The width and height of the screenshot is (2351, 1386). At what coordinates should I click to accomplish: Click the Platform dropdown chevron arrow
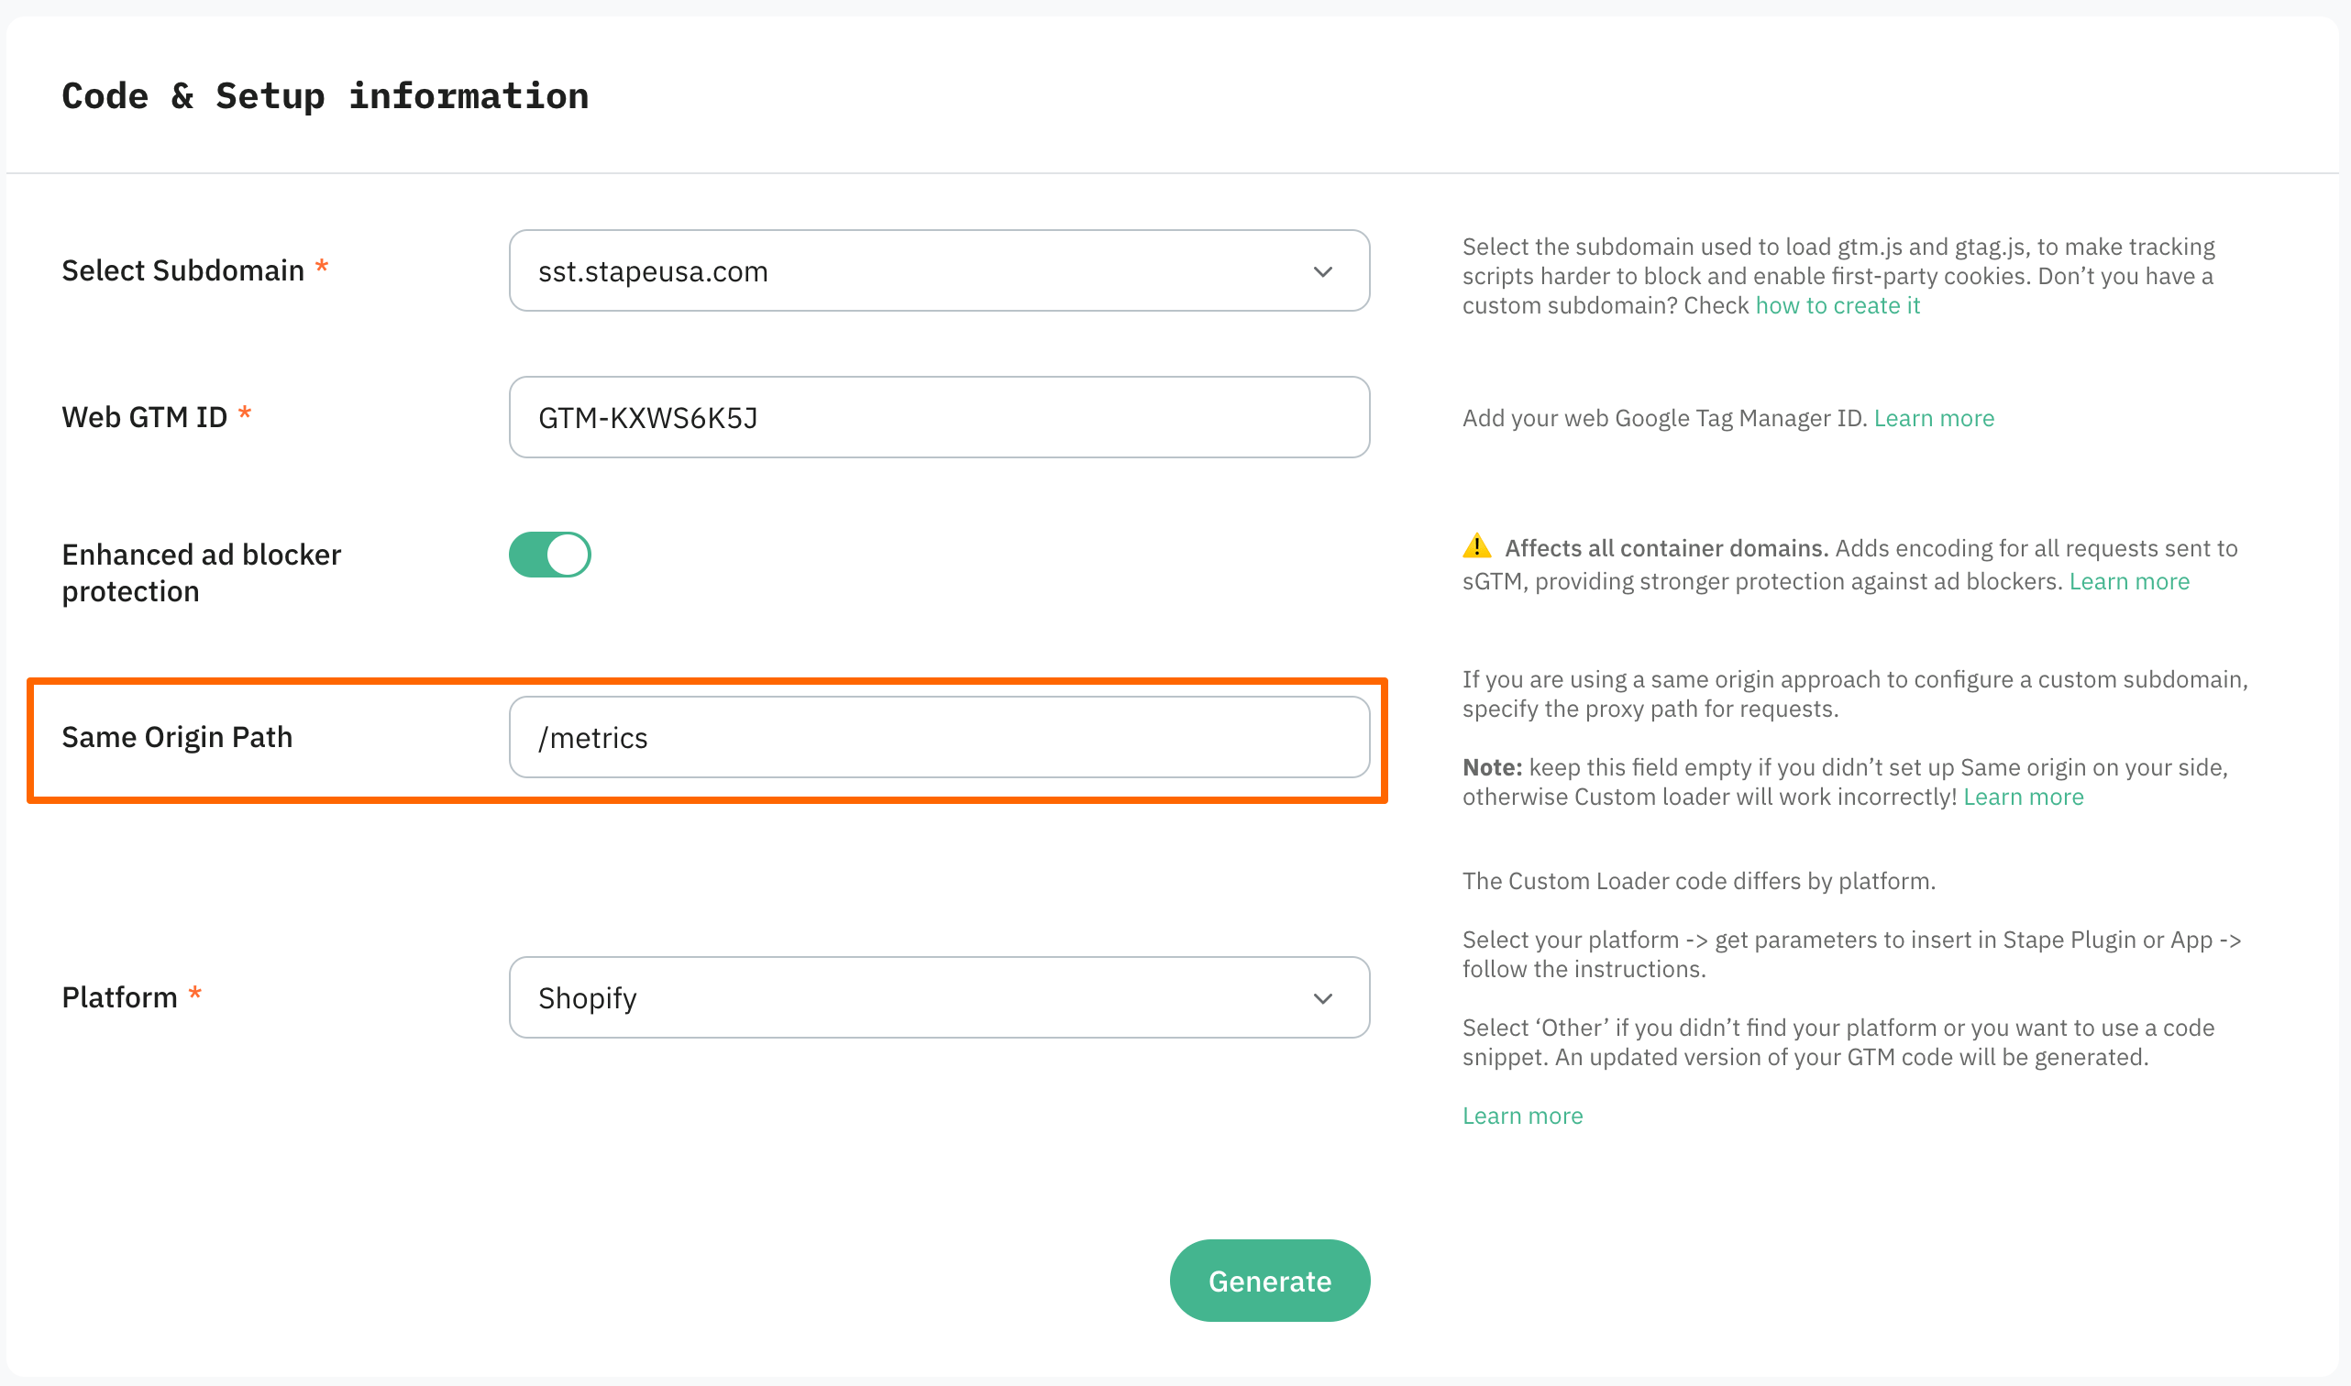(x=1322, y=998)
